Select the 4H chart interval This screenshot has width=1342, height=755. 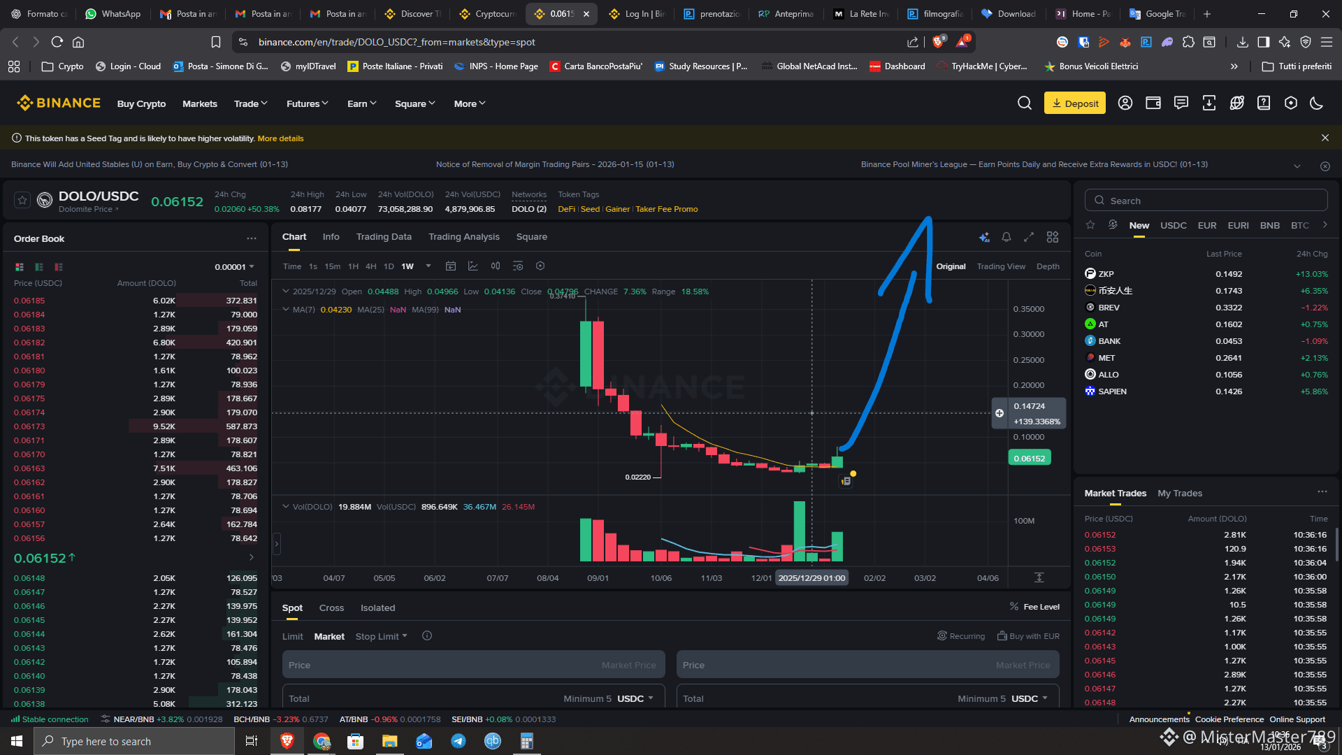click(371, 266)
